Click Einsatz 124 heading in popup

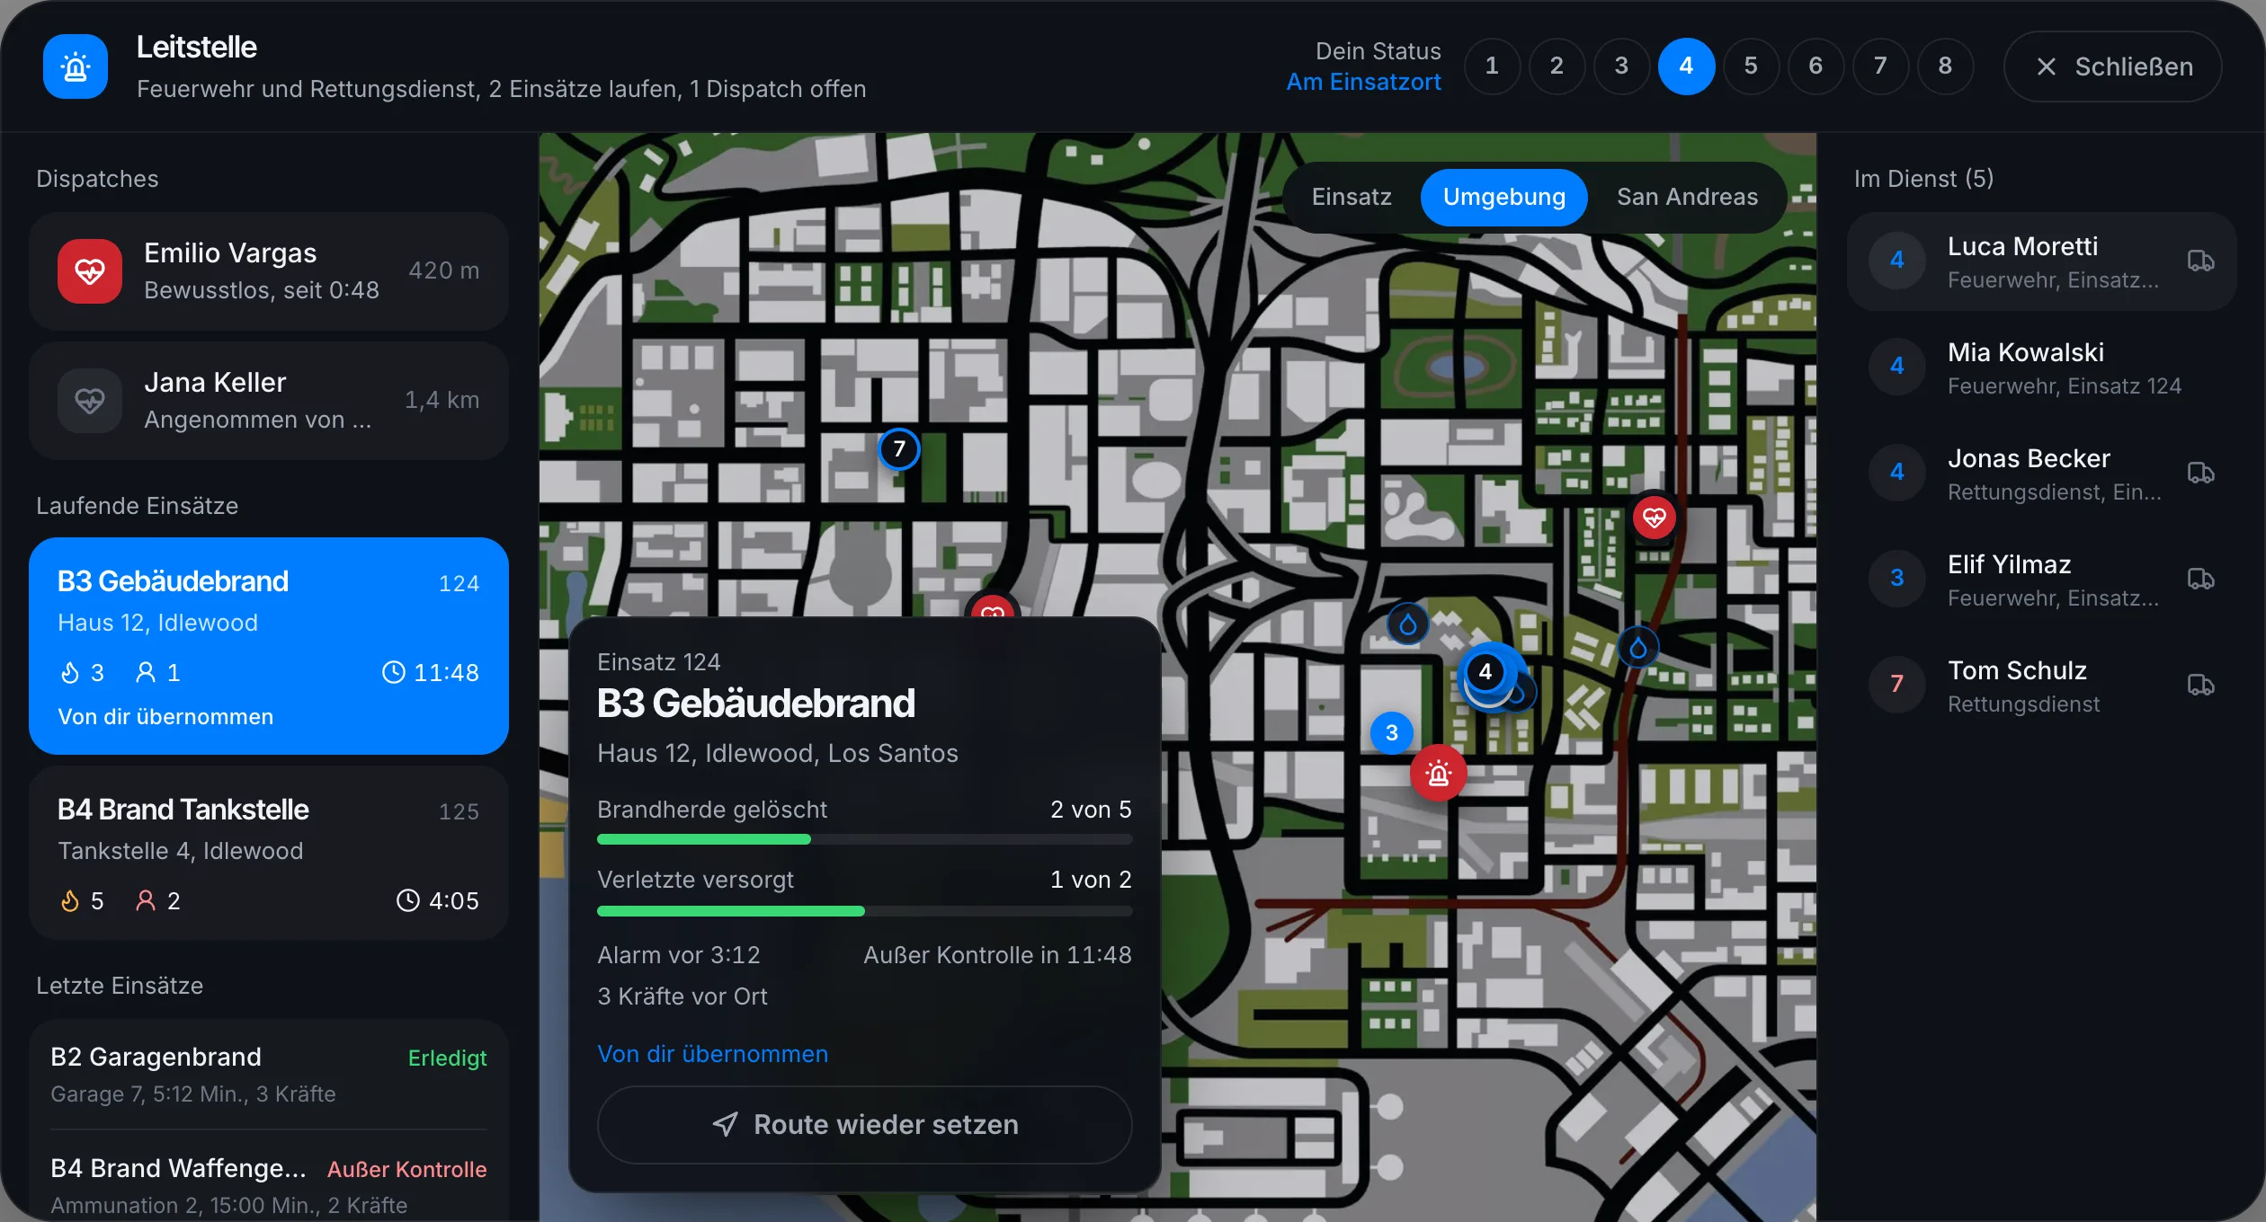(x=659, y=662)
